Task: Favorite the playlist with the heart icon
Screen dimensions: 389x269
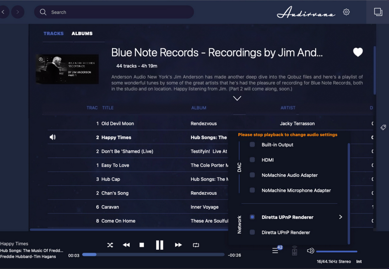Action: point(358,52)
